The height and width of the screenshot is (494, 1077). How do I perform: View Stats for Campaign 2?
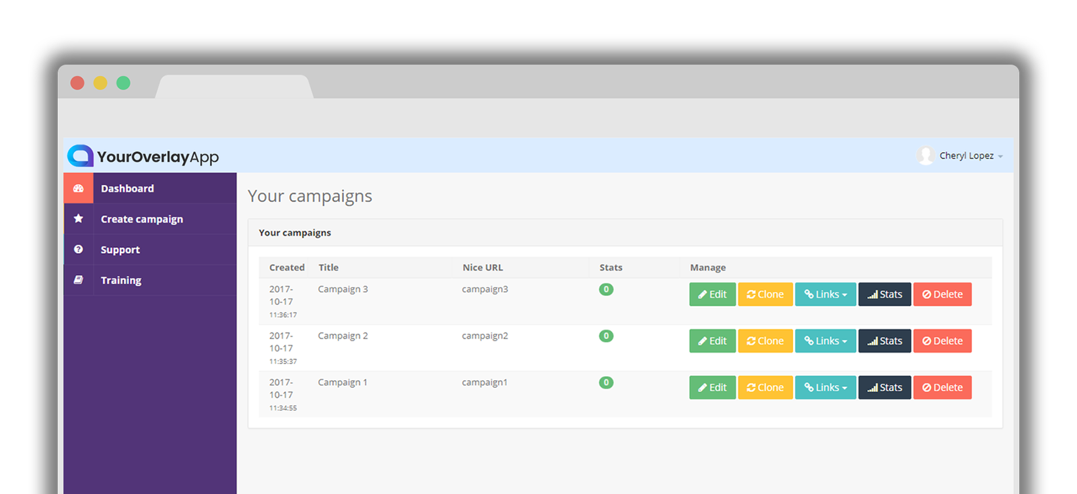pos(884,341)
